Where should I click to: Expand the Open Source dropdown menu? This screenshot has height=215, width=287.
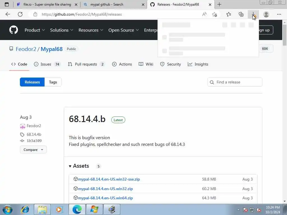(124, 30)
